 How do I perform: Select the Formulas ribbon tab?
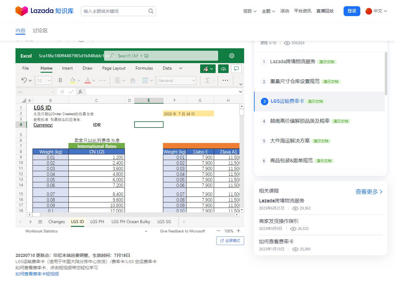coord(144,68)
